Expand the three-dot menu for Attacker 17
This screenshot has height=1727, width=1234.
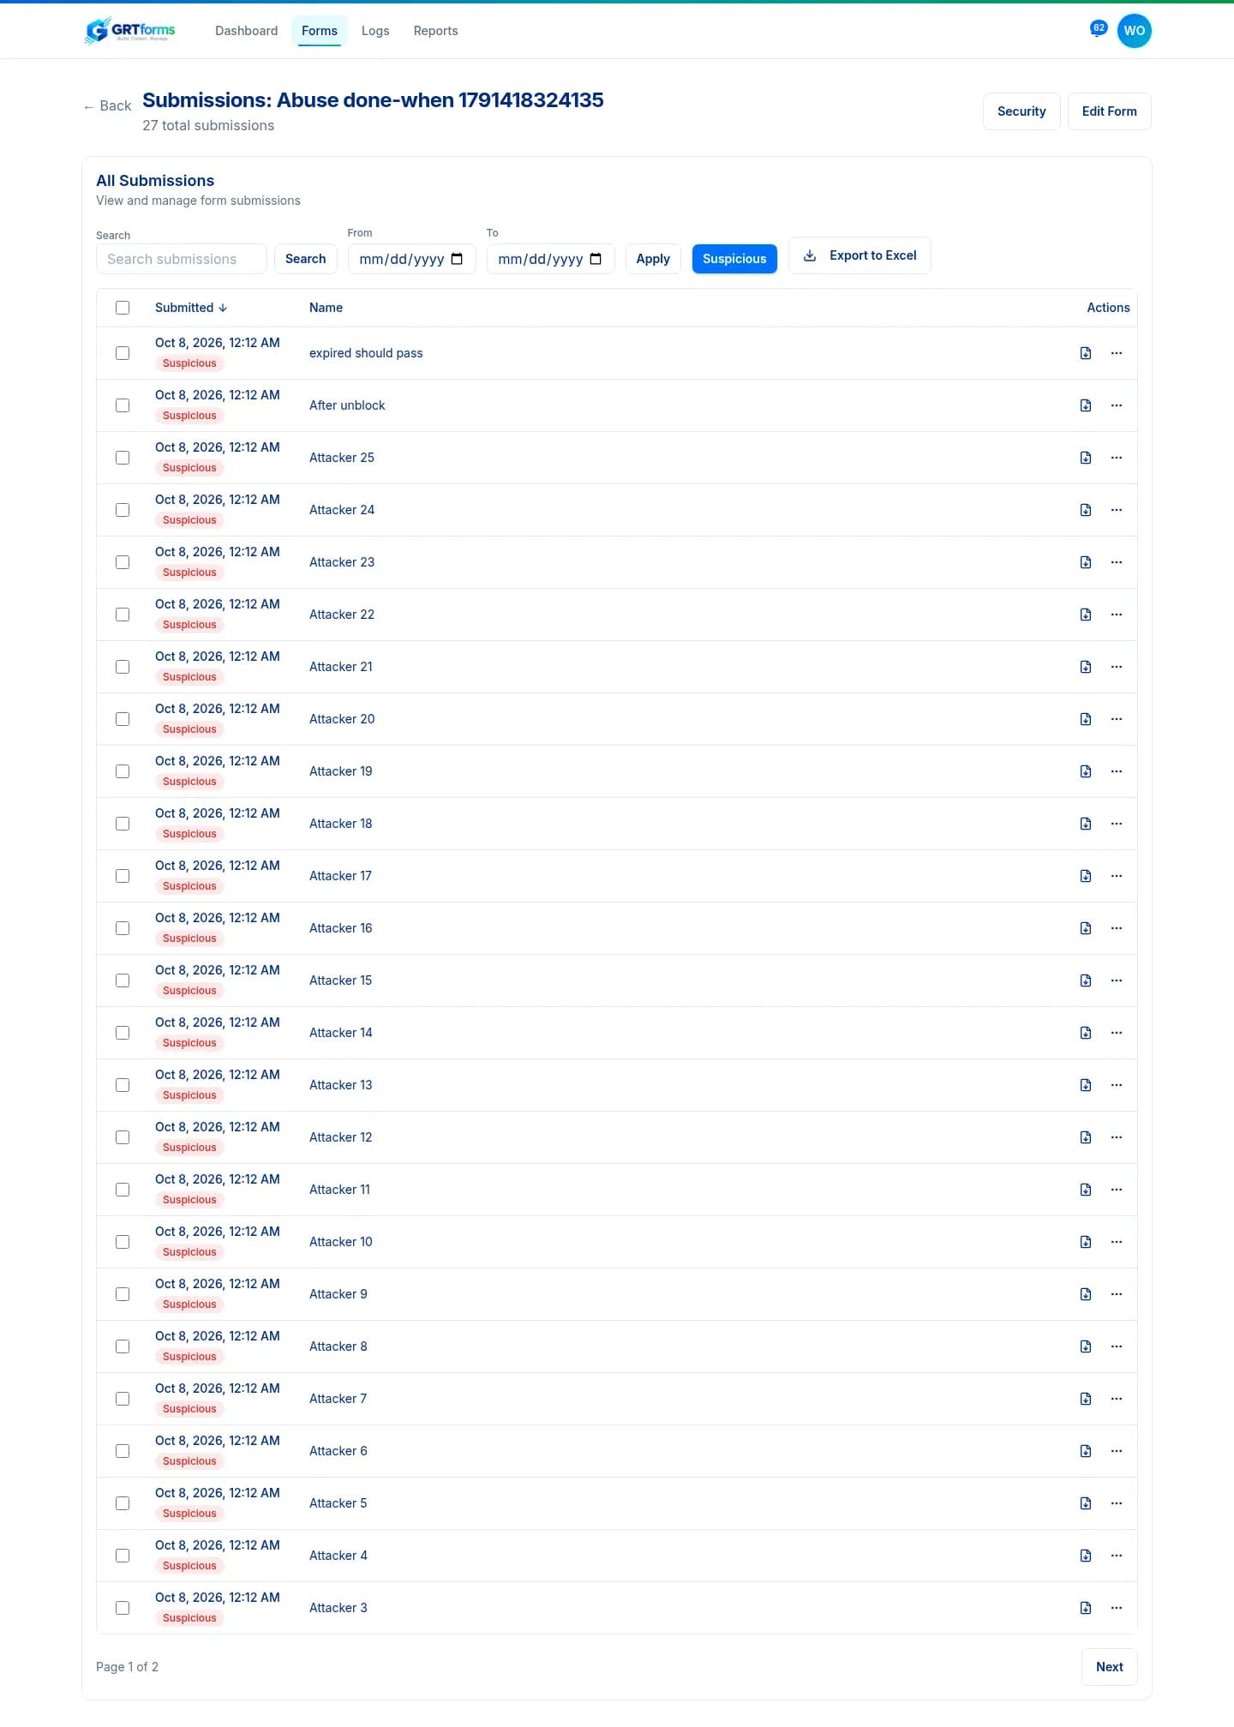coord(1117,876)
